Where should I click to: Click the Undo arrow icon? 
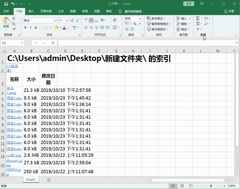click(13, 4)
